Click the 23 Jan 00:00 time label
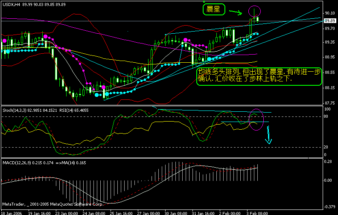This screenshot has width=338, height=215. click(x=67, y=213)
